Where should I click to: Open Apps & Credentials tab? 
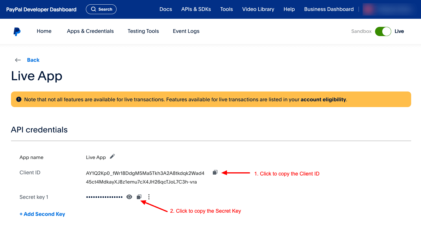pyautogui.click(x=90, y=31)
